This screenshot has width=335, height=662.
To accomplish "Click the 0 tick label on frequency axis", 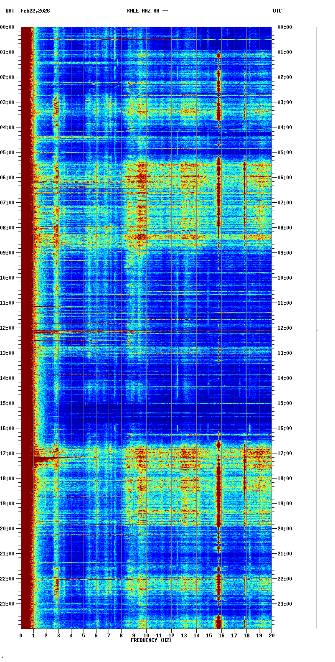I will click(21, 636).
